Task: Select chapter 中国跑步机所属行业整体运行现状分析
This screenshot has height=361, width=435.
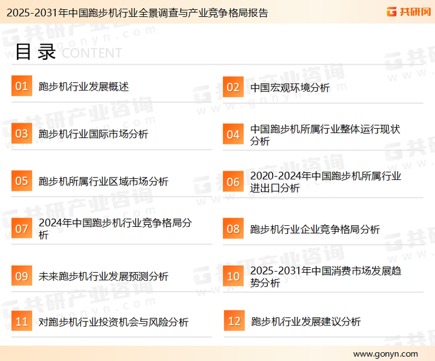Action: coord(325,135)
